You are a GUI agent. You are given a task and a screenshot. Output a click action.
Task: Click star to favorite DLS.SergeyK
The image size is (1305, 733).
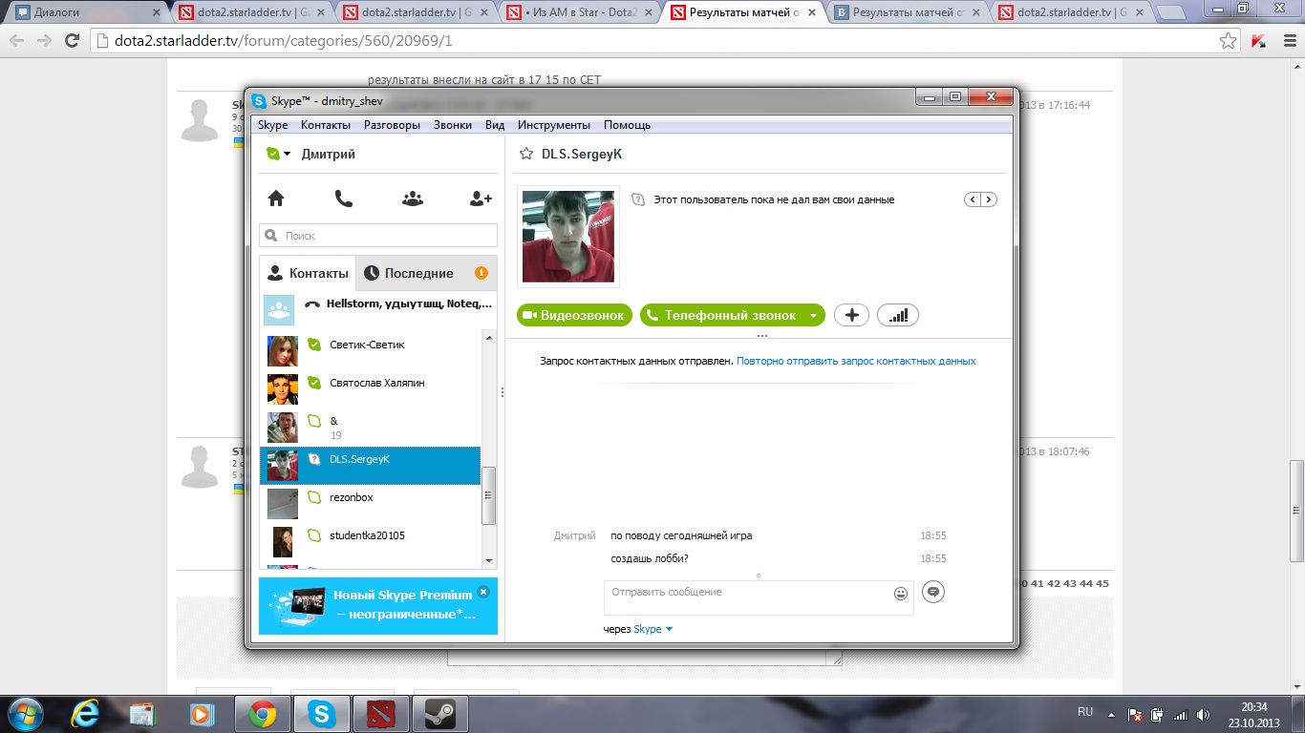(x=525, y=154)
